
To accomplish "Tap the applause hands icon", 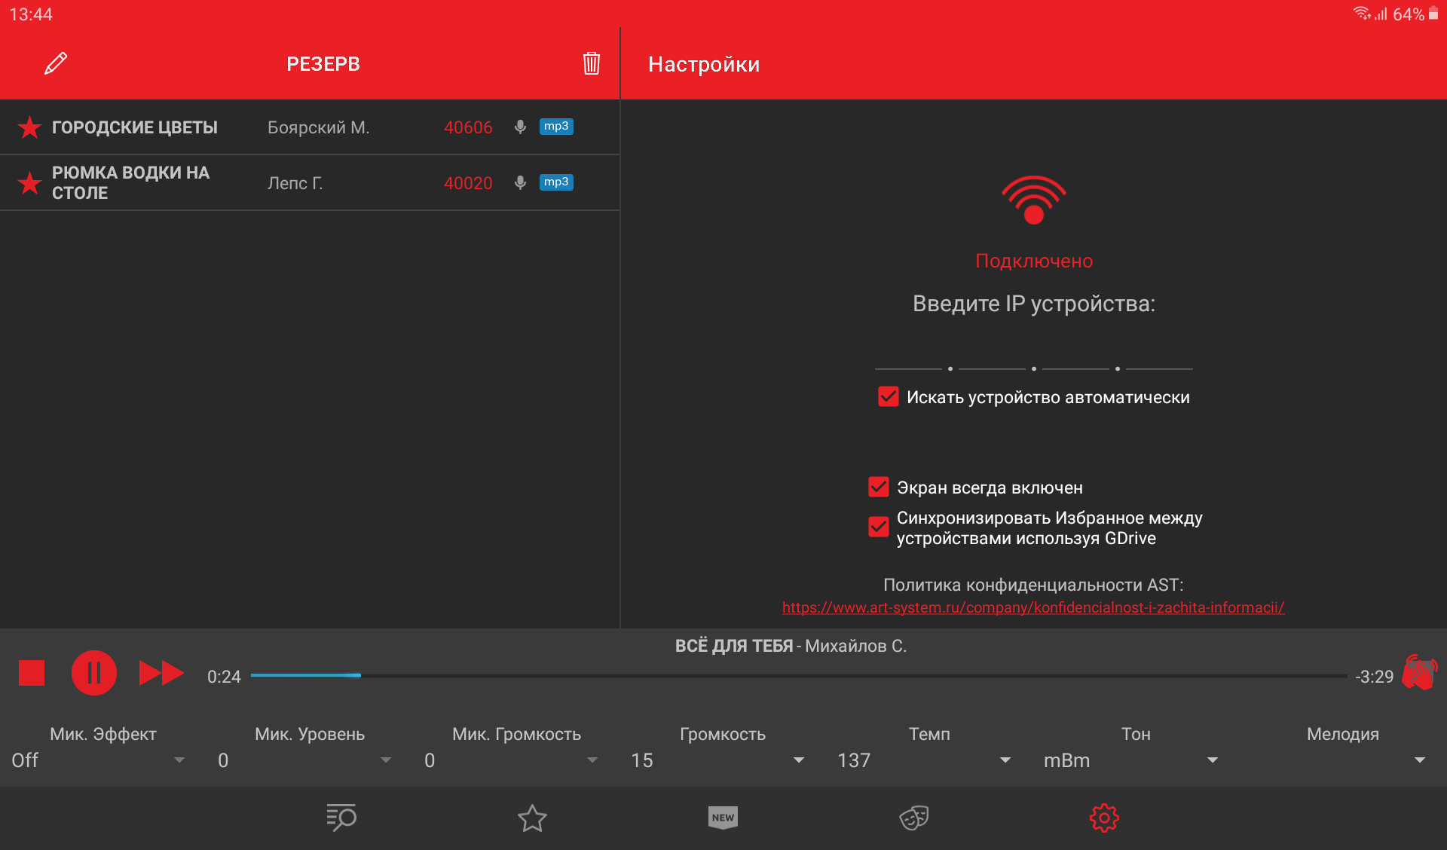I will click(x=1420, y=672).
